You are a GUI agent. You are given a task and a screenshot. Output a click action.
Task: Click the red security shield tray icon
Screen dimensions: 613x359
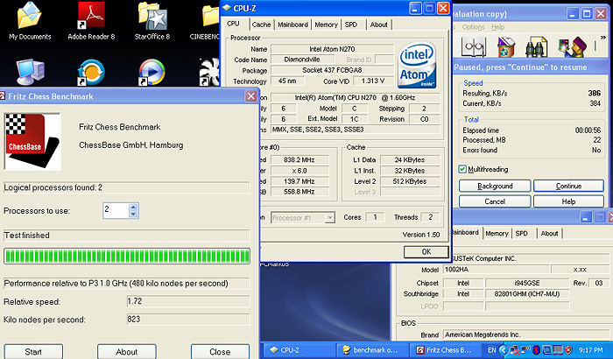569,350
